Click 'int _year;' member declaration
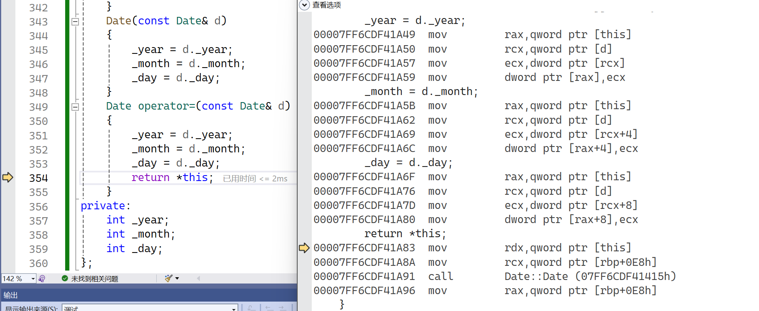This screenshot has width=759, height=311. pos(137,220)
